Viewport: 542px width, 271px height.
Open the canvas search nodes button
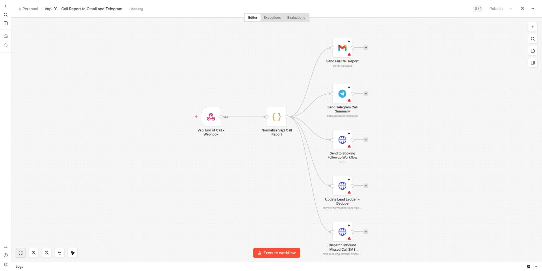(x=533, y=39)
